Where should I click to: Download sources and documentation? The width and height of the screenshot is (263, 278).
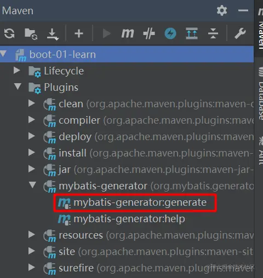pos(53,34)
